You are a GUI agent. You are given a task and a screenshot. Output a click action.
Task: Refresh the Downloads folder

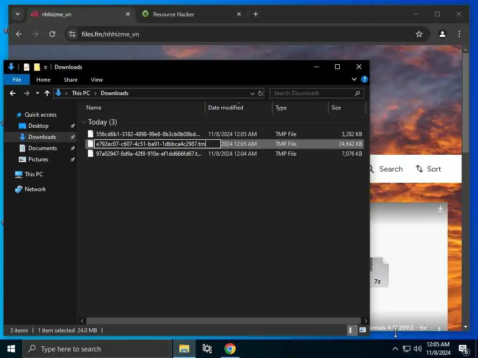click(260, 93)
